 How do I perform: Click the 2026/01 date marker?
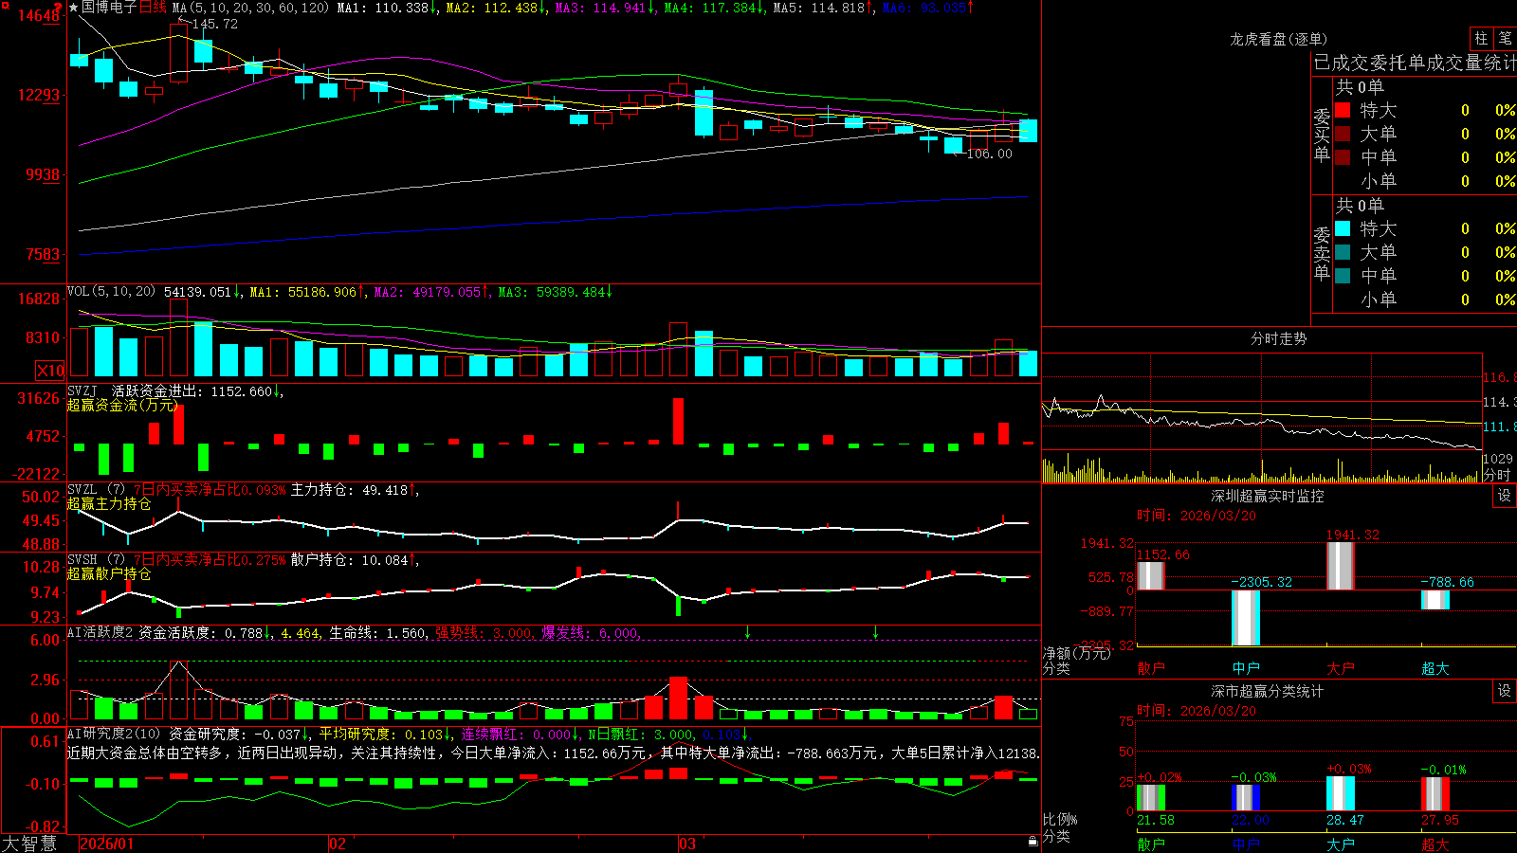pos(106,844)
